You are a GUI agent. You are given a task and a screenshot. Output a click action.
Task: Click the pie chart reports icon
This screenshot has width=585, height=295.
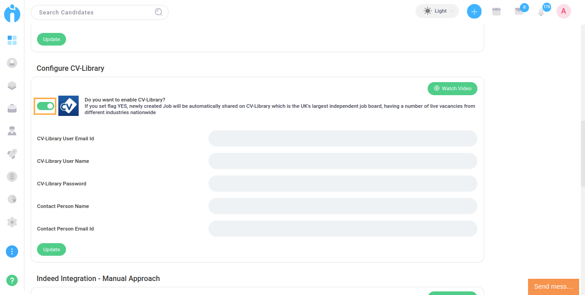pos(12,199)
